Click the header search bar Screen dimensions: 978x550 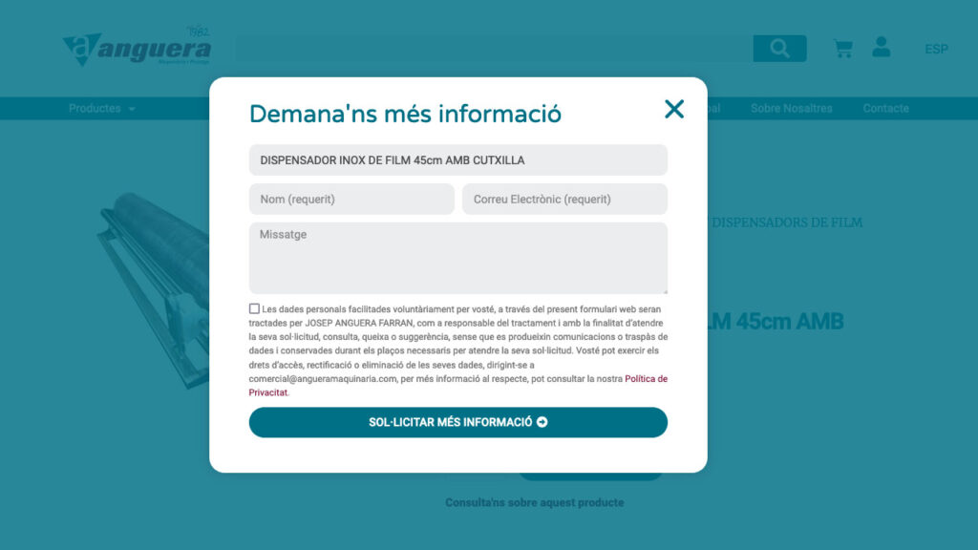[x=494, y=48]
